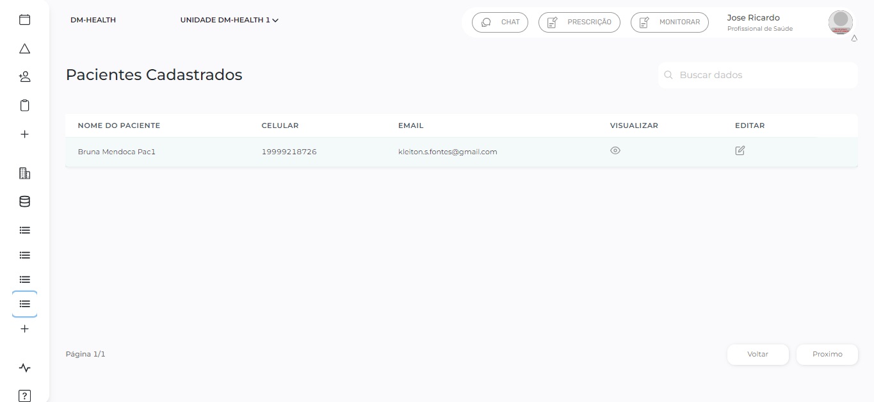Viewport: 874px width, 402px height.
Task: Click the question mark help icon
Action: [x=24, y=395]
